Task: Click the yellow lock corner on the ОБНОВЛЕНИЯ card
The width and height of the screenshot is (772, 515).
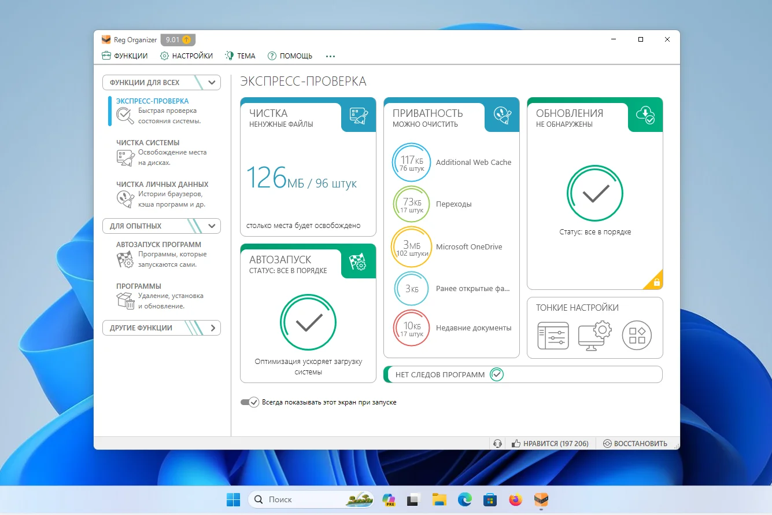Action: [x=656, y=282]
